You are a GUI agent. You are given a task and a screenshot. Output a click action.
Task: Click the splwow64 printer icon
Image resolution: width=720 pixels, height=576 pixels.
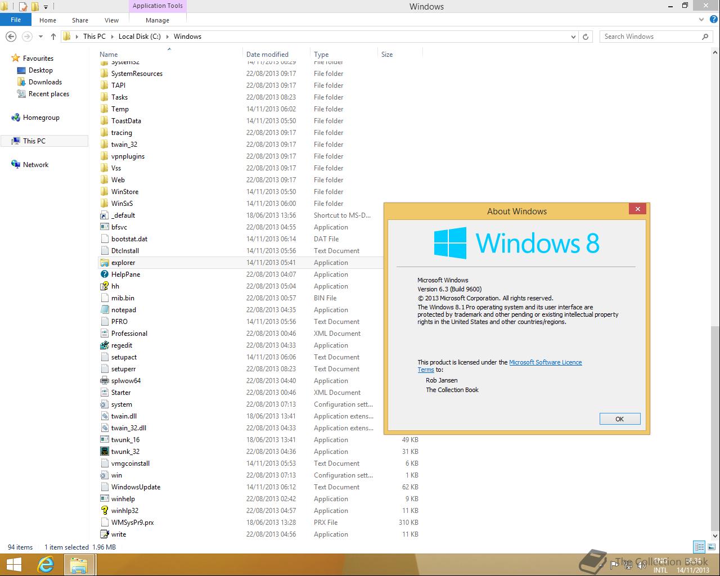click(104, 381)
